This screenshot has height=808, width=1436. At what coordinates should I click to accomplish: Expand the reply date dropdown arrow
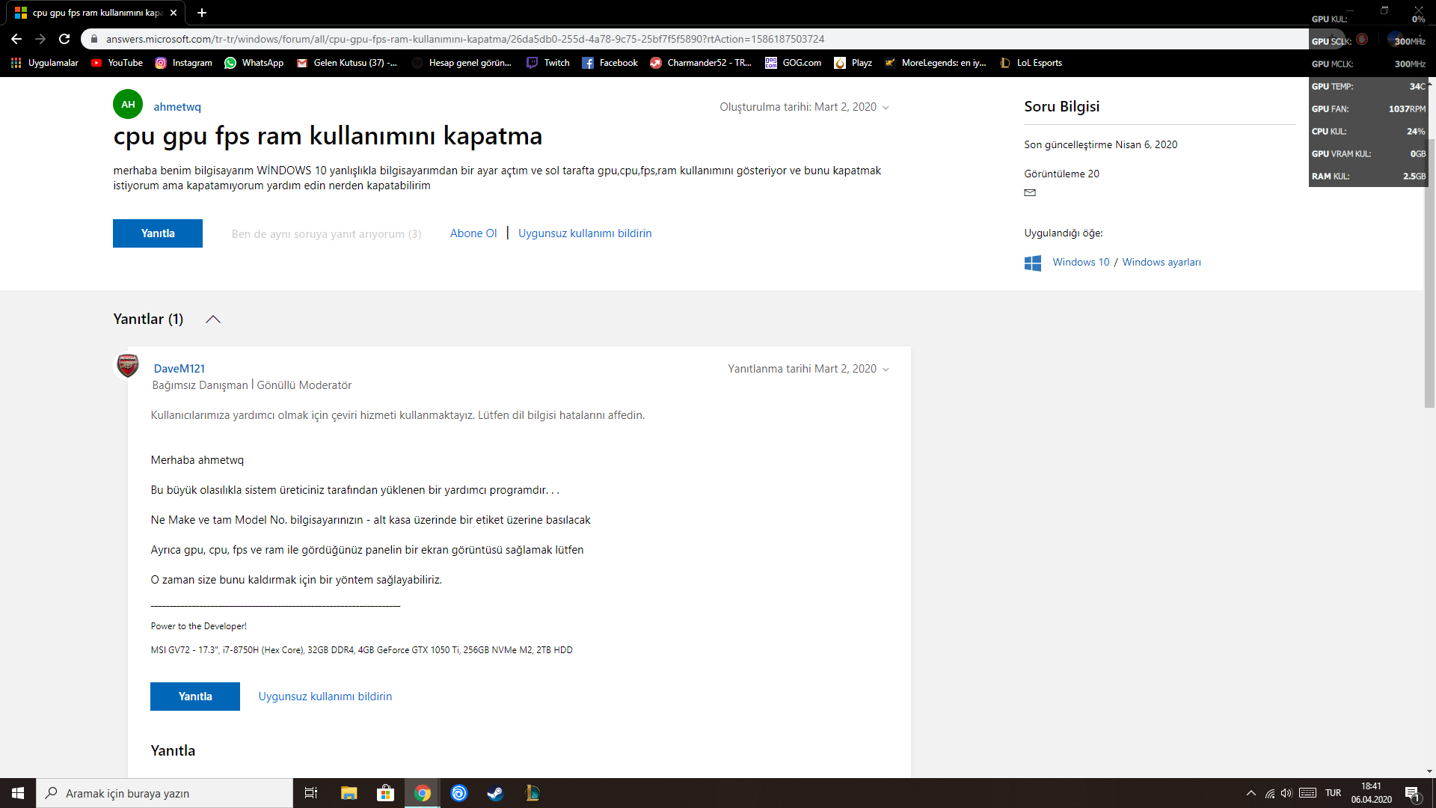886,370
